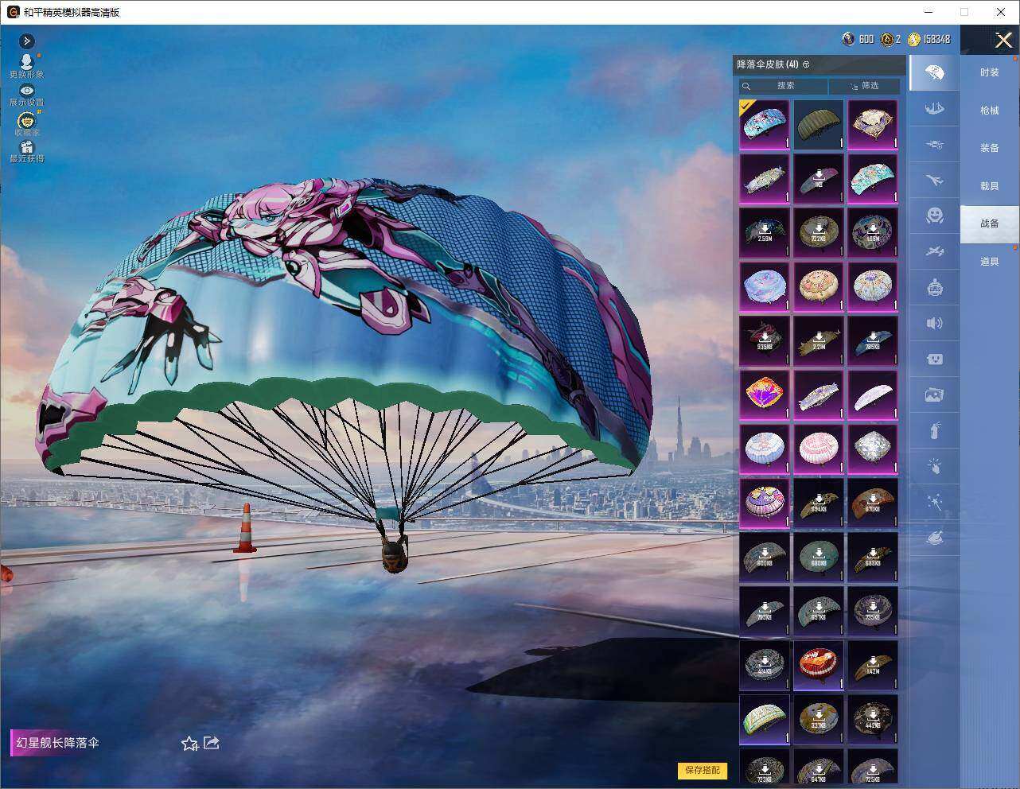
Task: Download parachute skin labeled 935KB
Action: (765, 340)
